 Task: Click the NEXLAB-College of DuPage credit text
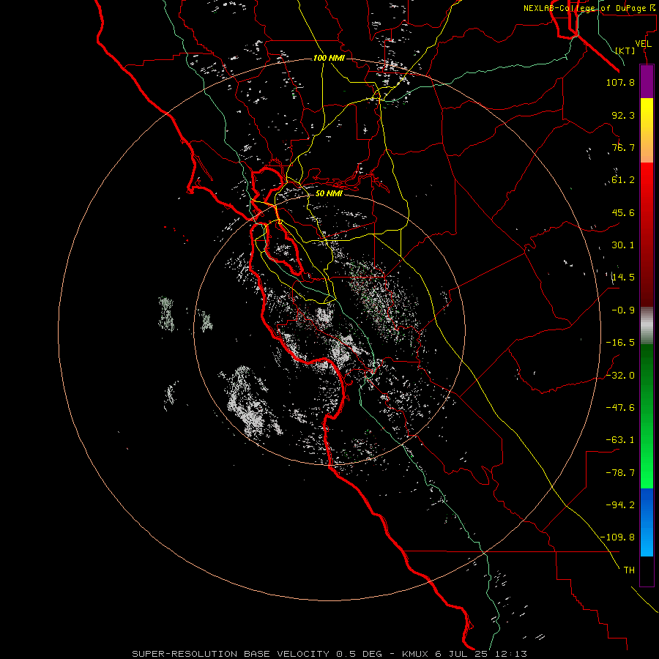pos(591,8)
